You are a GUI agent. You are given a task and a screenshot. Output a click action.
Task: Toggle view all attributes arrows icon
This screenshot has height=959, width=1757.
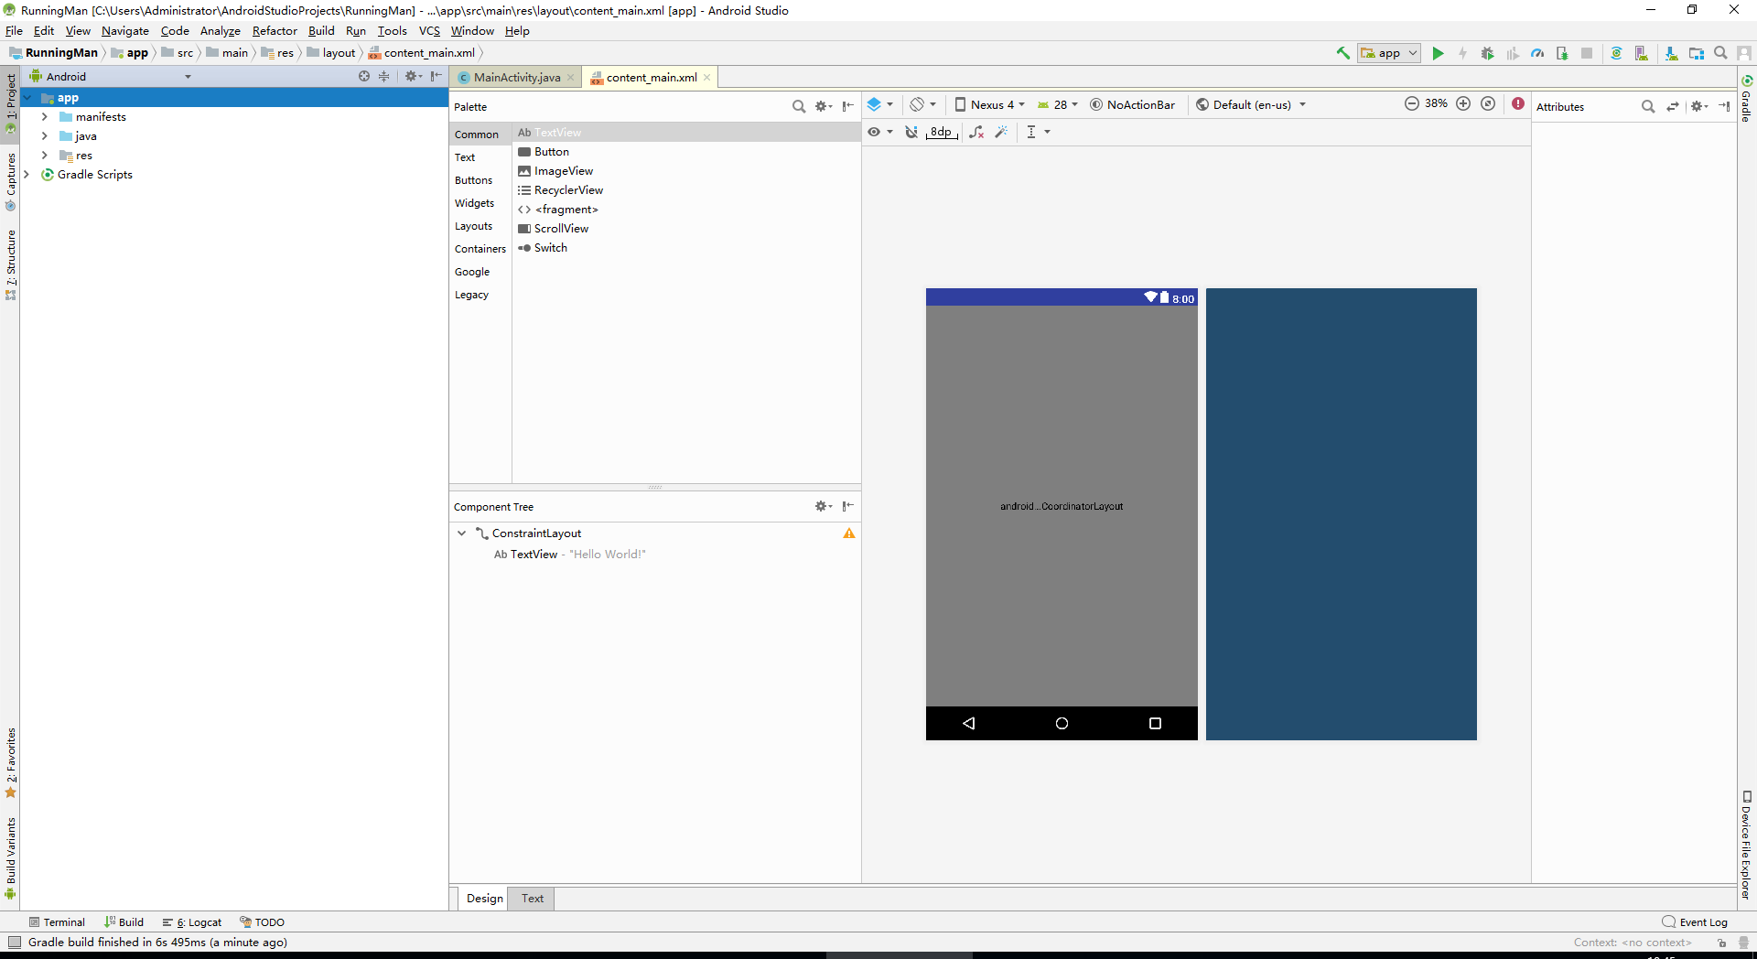tap(1673, 106)
